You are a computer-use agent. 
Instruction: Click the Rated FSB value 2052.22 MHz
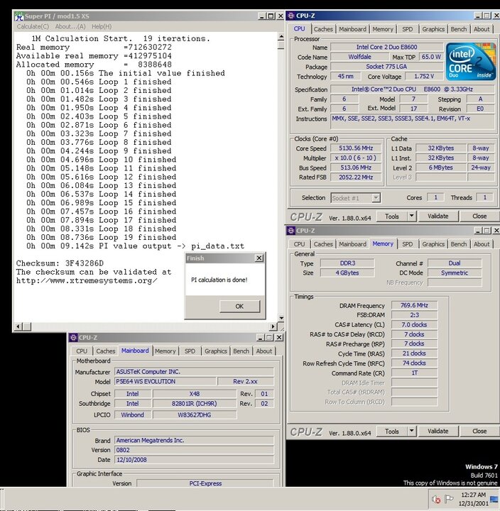[x=356, y=177]
